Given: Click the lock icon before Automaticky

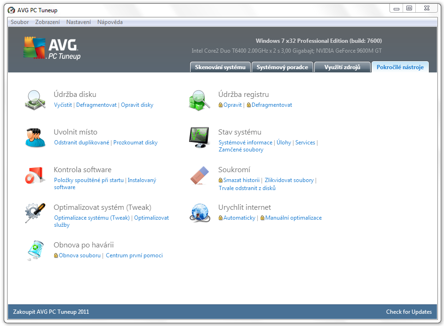Looking at the screenshot, I should pyautogui.click(x=221, y=218).
